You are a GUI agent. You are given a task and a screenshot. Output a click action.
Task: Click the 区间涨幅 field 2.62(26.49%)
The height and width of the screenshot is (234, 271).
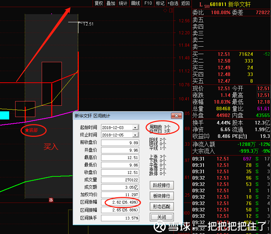point(120,202)
